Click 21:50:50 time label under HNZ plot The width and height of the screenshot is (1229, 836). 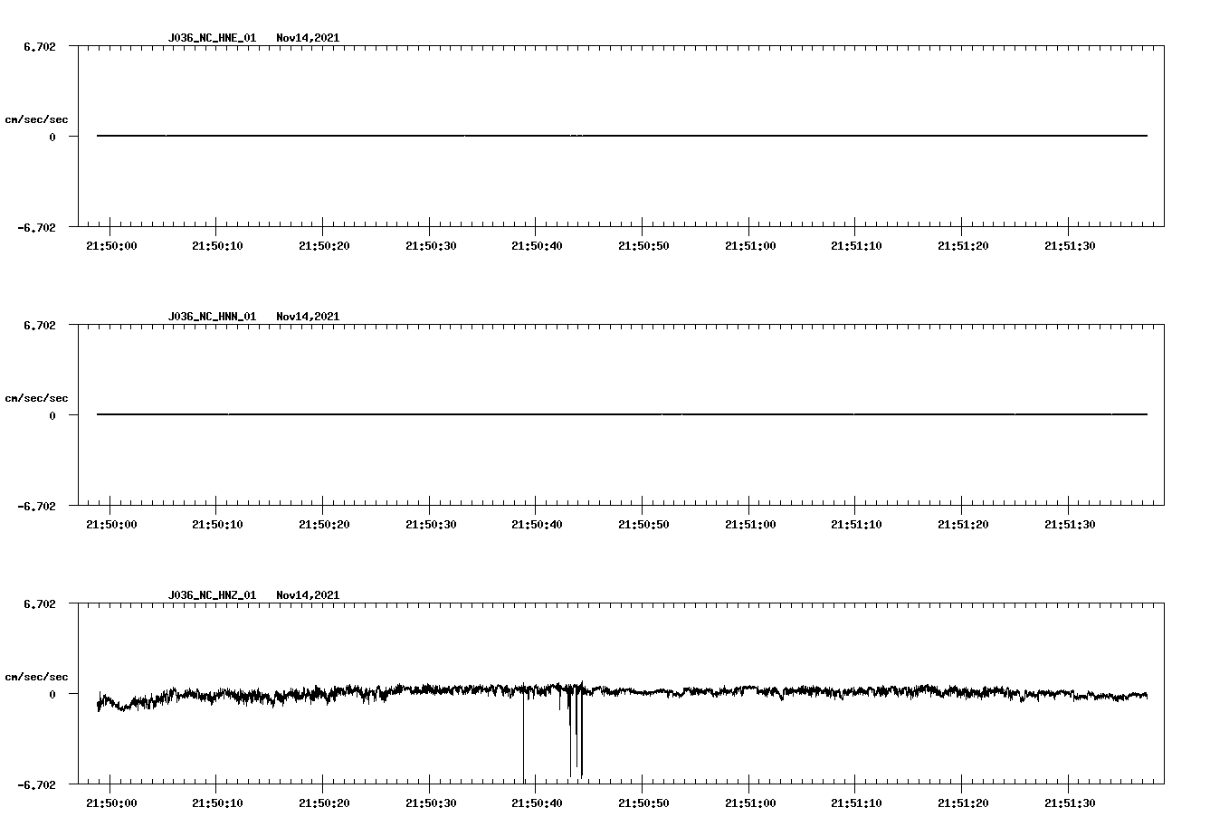643,803
